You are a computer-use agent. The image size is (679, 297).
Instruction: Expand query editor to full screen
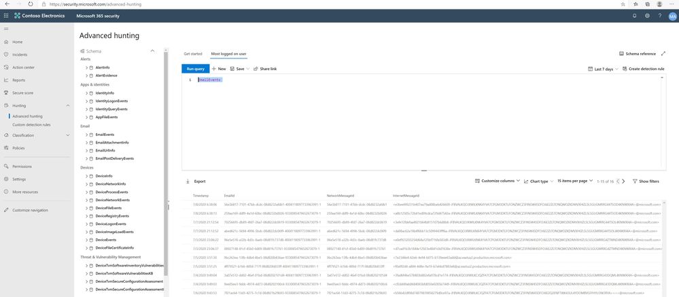point(663,54)
